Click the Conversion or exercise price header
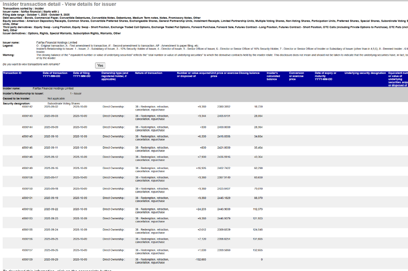The width and height of the screenshot is (408, 271). click(296, 76)
